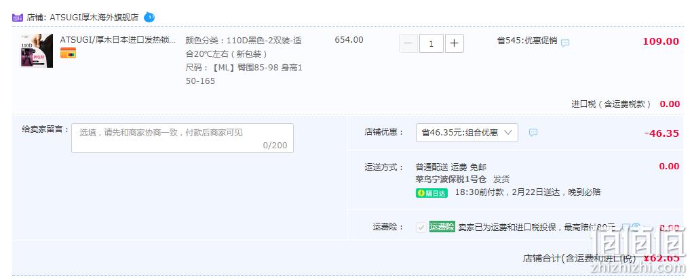
Task: Open the 店铺优惠 discount dropdown
Action: (x=467, y=133)
